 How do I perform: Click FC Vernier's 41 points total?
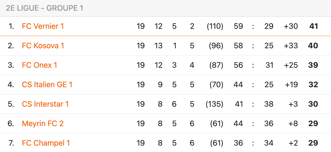click(x=313, y=26)
